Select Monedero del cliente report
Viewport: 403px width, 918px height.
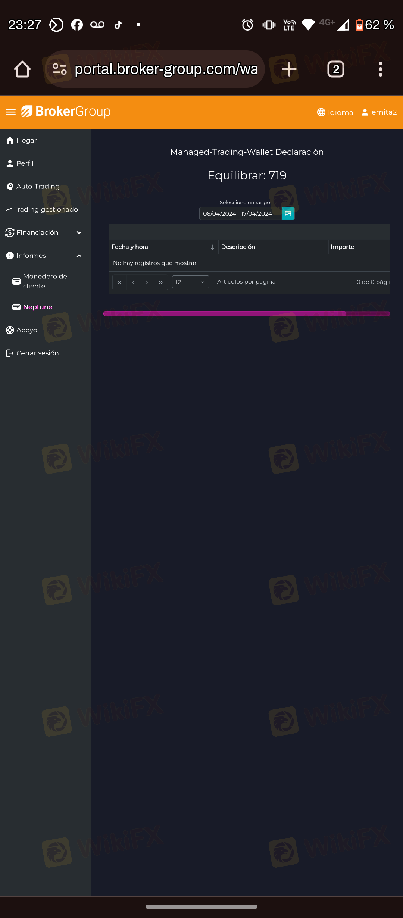pyautogui.click(x=46, y=281)
